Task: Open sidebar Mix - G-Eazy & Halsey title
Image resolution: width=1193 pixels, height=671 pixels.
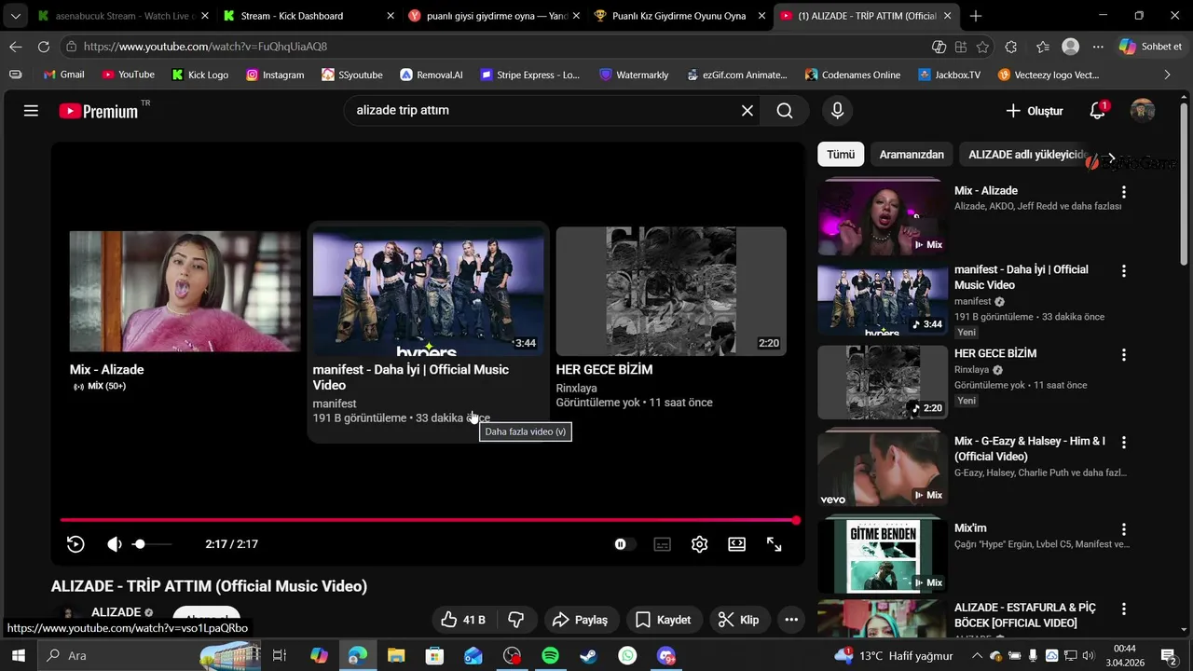Action: click(x=1030, y=449)
